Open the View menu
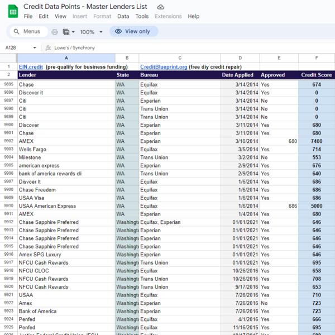The width and height of the screenshot is (335, 335). point(60,16)
